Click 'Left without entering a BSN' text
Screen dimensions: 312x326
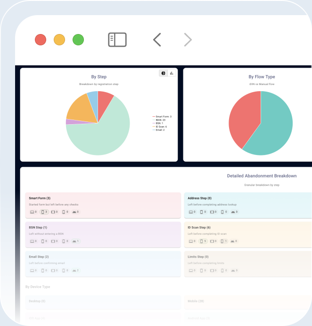46,234
